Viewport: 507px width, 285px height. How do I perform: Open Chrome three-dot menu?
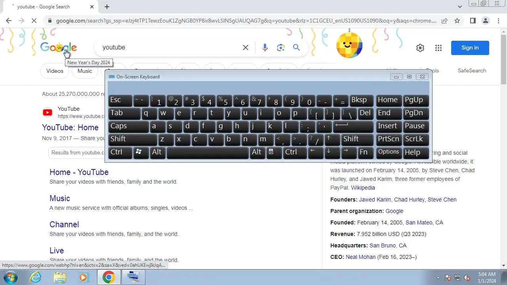click(x=498, y=21)
